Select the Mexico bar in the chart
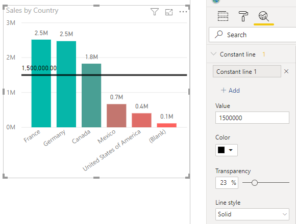 coord(116,116)
